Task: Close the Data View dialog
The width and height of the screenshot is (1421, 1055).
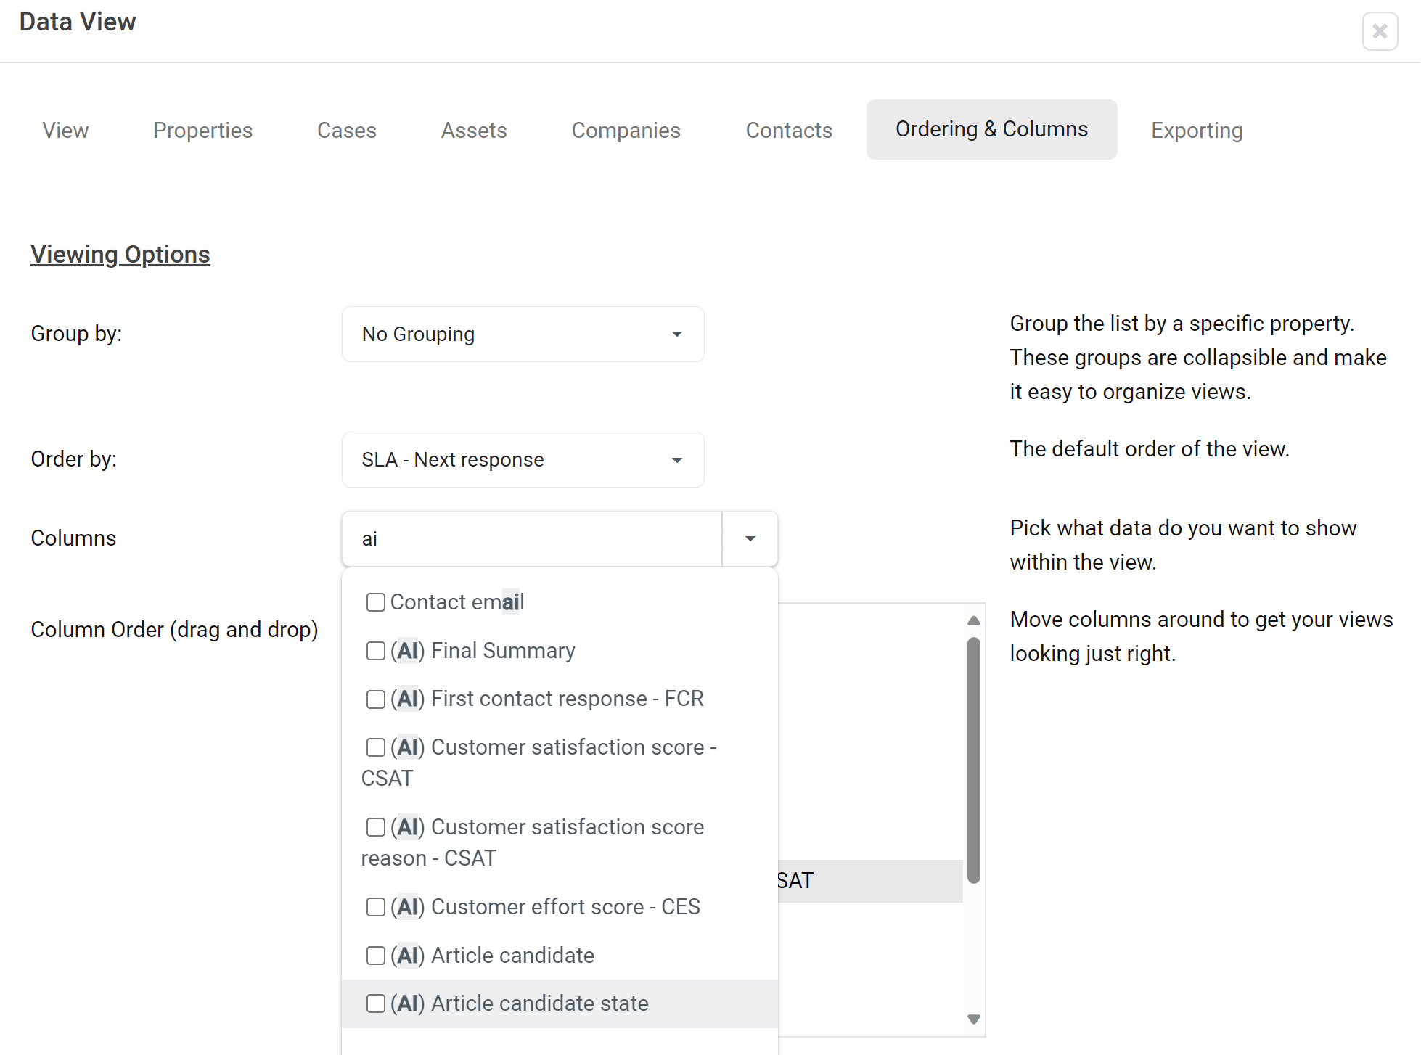Action: tap(1379, 31)
